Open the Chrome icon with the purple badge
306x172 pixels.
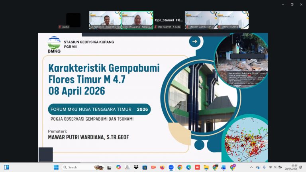(x=233, y=167)
